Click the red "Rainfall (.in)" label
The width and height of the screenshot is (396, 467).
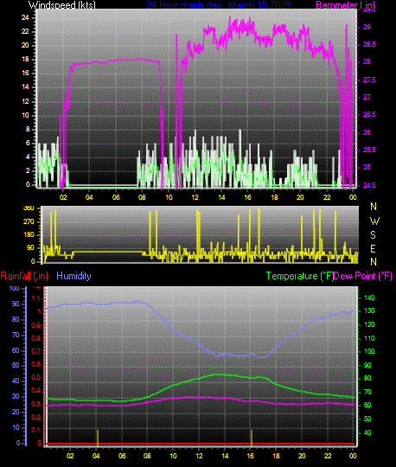24,276
